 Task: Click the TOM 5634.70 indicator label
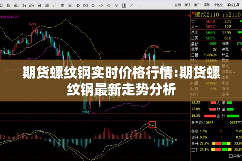point(9,17)
